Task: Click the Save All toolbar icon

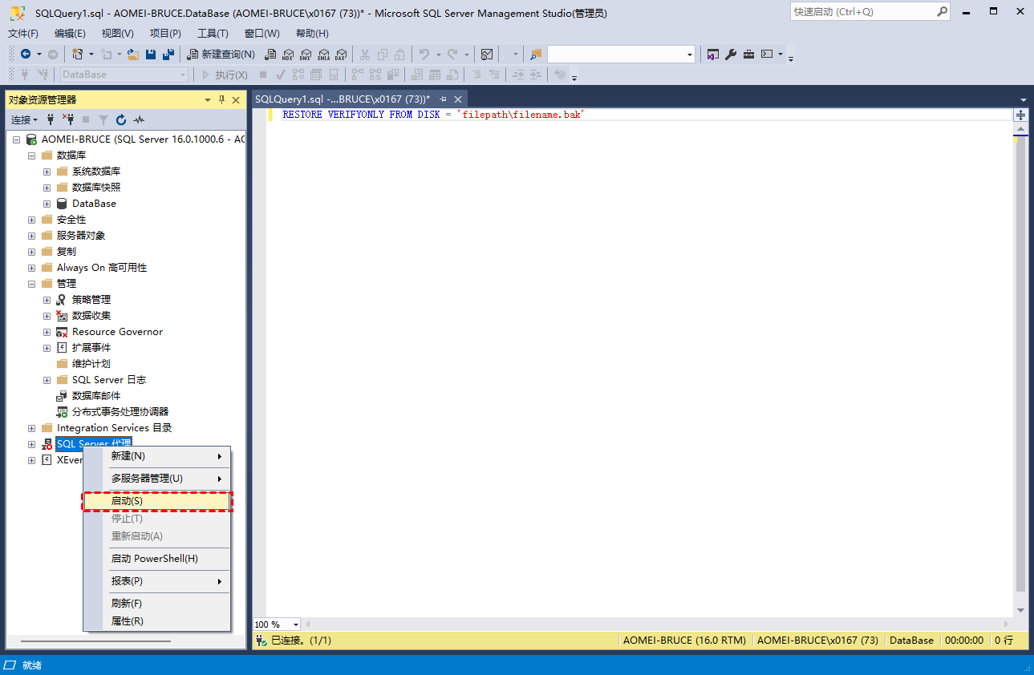Action: click(168, 55)
